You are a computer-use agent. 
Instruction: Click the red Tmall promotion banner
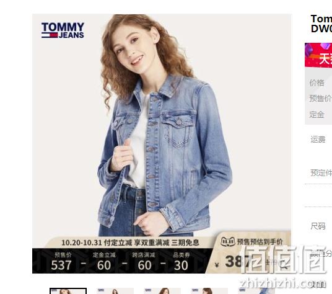point(318,55)
